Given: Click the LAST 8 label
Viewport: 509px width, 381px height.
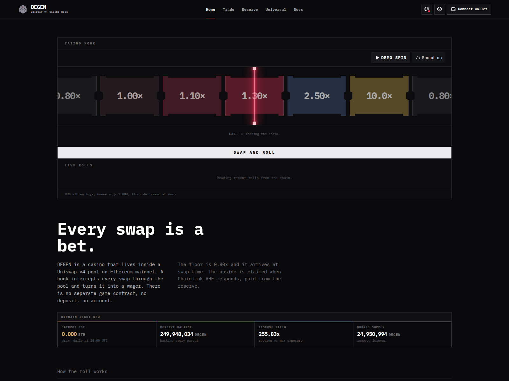Looking at the screenshot, I should point(236,134).
